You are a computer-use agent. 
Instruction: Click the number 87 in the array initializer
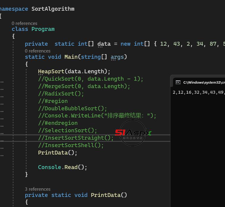click(x=213, y=44)
